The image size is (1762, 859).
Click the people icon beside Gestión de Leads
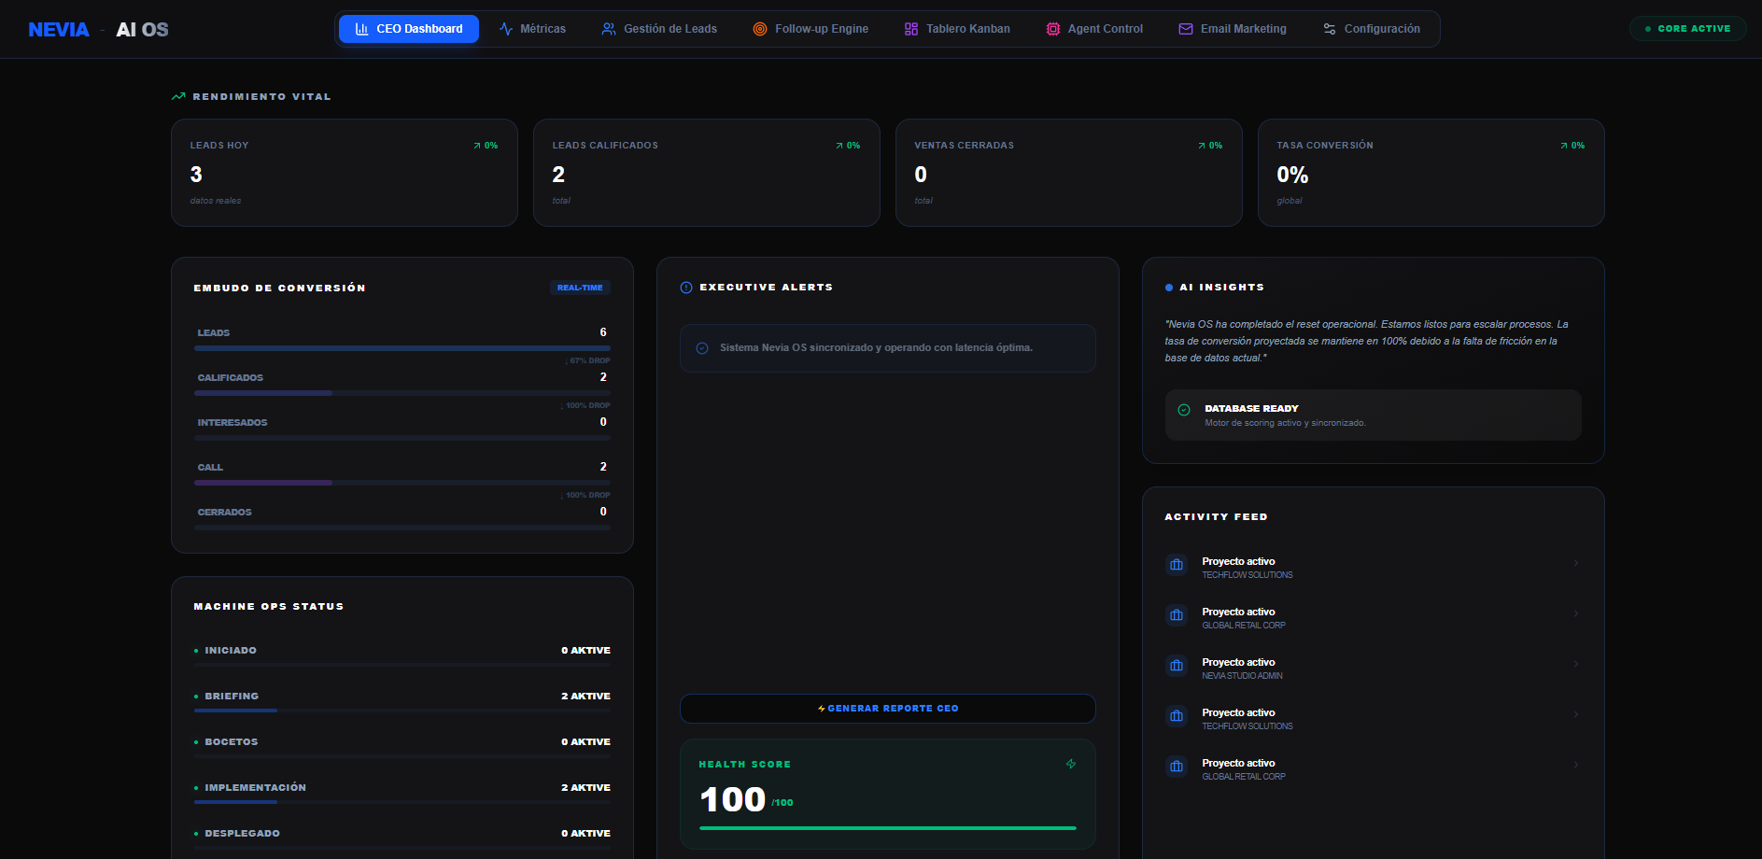[609, 29]
